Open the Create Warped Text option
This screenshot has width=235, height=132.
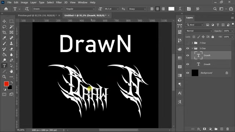point(180,9)
